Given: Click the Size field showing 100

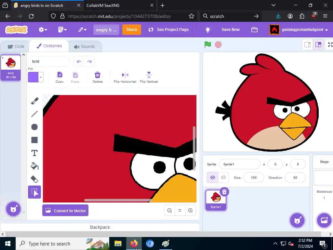Looking at the screenshot, I should click(x=254, y=177).
